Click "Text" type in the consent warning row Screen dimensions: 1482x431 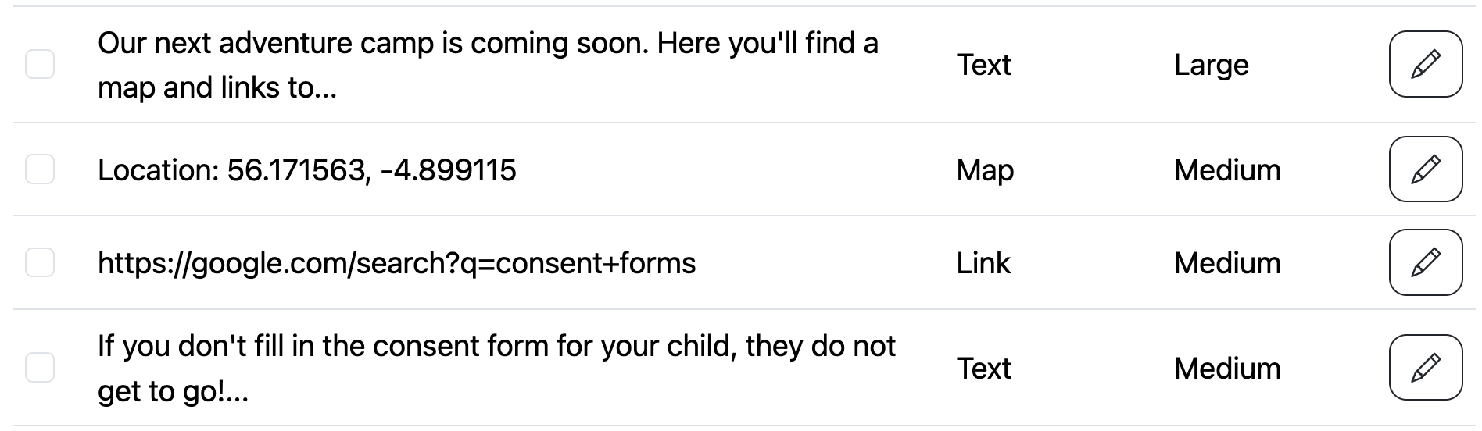point(983,369)
